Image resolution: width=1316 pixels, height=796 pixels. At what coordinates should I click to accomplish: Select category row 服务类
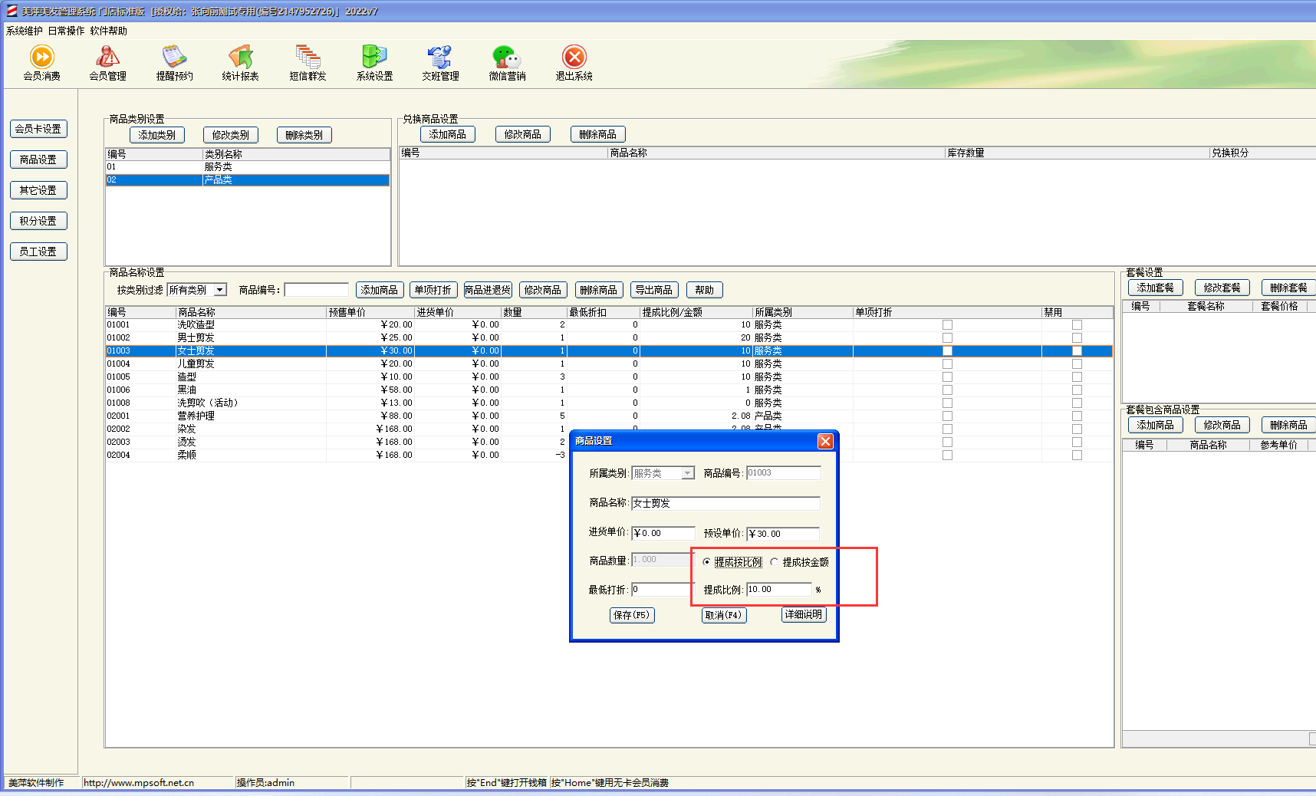pos(248,166)
